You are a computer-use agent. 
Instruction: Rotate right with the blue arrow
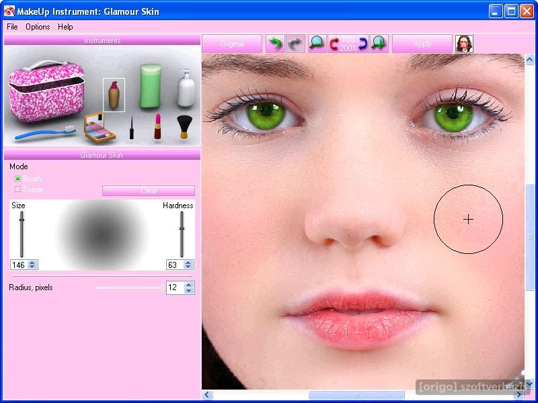click(363, 44)
